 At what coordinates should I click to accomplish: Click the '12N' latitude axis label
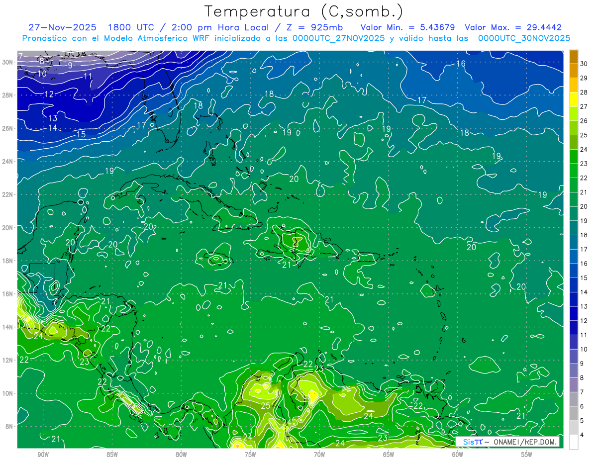tap(7, 360)
